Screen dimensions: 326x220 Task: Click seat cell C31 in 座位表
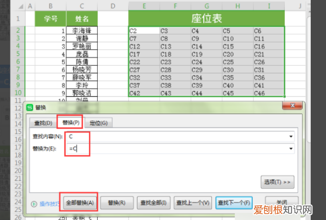pyautogui.click(x=269, y=70)
